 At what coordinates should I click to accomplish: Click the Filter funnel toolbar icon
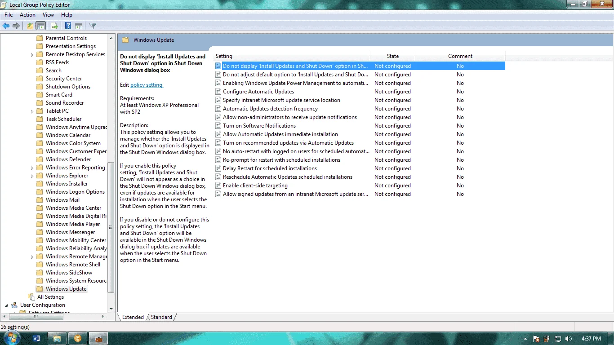[93, 26]
